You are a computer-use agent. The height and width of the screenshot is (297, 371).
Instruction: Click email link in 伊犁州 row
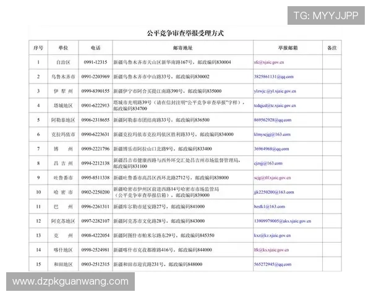(275, 91)
